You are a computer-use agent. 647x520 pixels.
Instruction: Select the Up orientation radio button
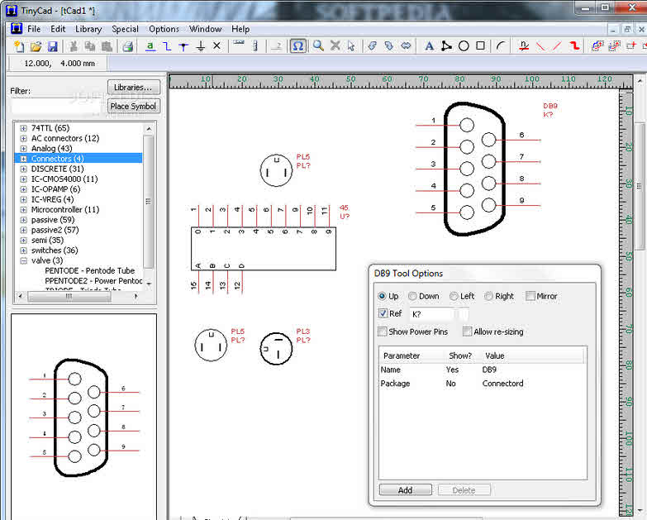point(382,296)
